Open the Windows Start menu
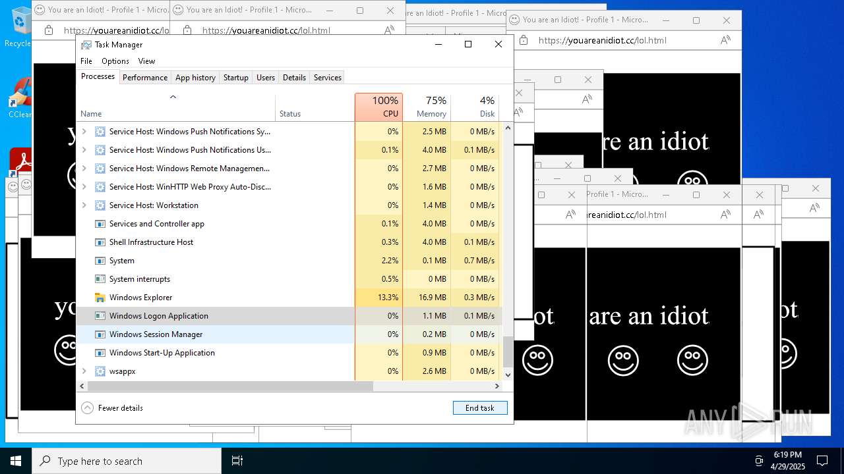 [x=16, y=461]
